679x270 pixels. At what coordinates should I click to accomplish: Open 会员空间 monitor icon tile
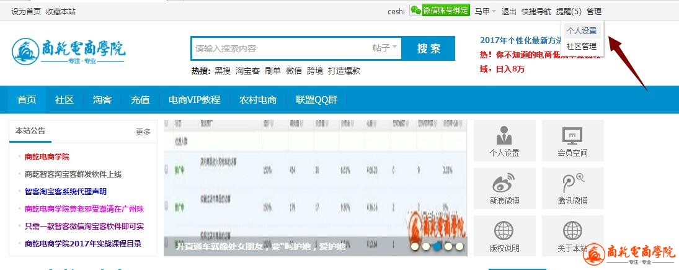pyautogui.click(x=572, y=140)
